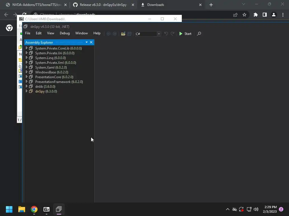Click the 7-Zip taskbar icon
289x216 pixels.
pos(47,209)
